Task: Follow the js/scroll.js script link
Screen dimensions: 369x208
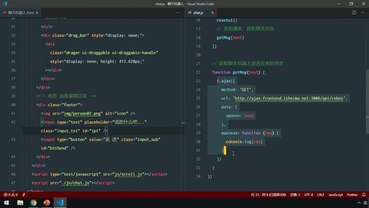Action: point(129,174)
